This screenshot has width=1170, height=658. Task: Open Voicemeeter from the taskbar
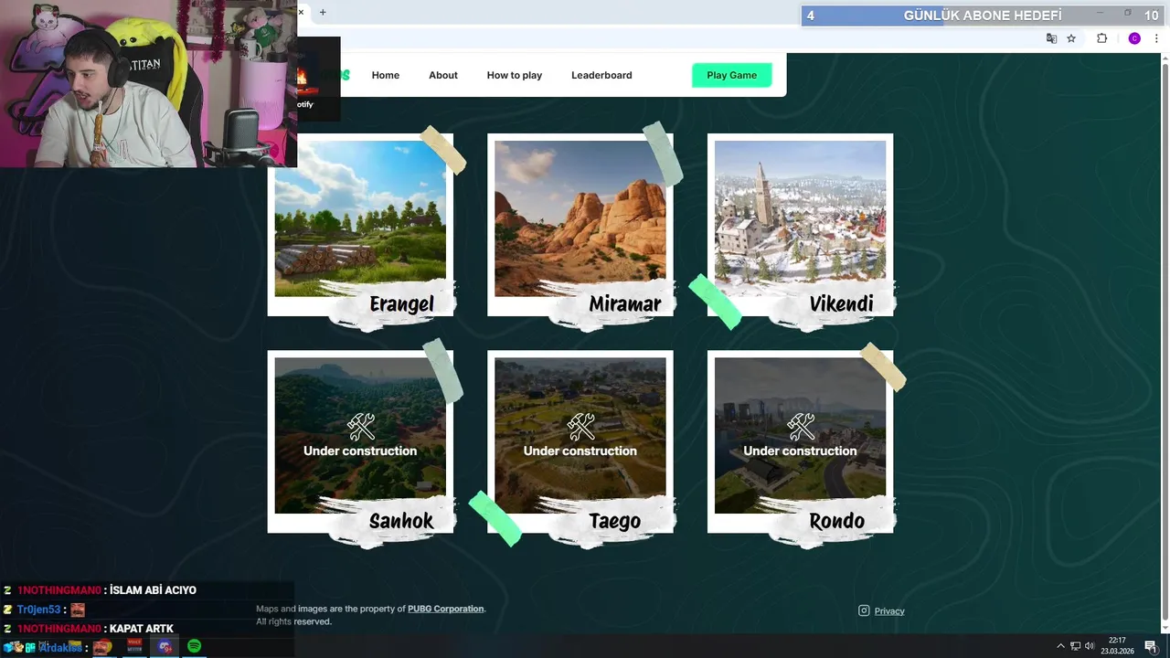point(134,646)
